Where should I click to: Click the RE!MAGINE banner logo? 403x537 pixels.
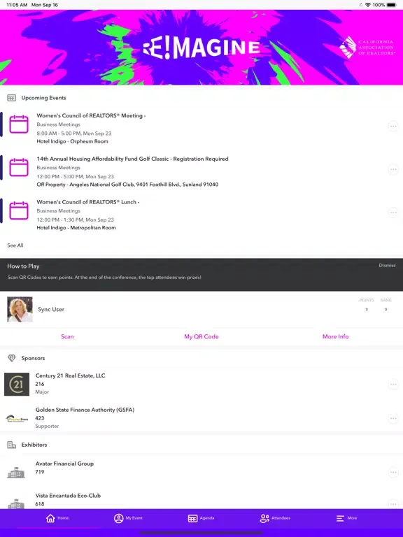[x=201, y=48]
